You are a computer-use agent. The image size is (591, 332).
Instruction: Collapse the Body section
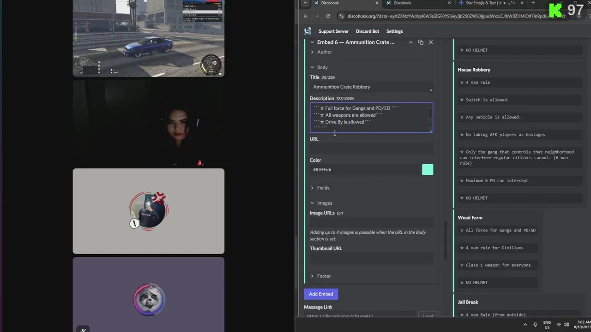coord(319,67)
